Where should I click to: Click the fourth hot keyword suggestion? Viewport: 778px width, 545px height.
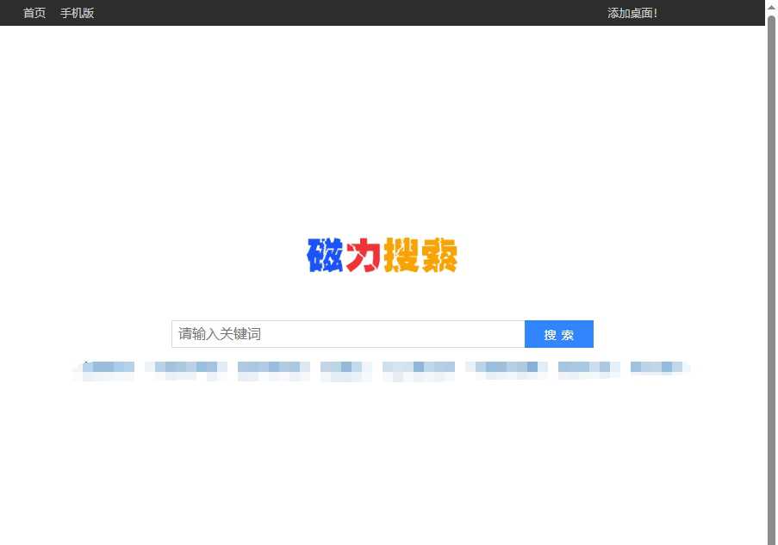pyautogui.click(x=344, y=368)
